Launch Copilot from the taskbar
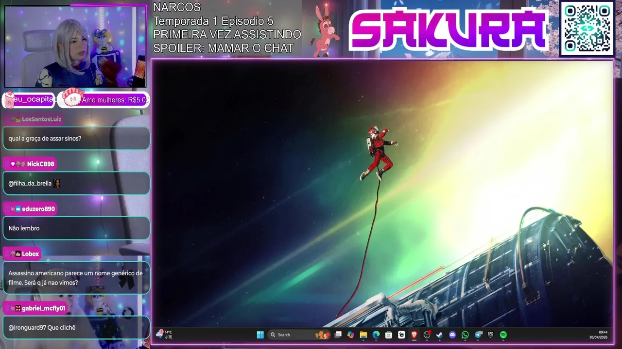Image resolution: width=622 pixels, height=349 pixels. pyautogui.click(x=350, y=334)
